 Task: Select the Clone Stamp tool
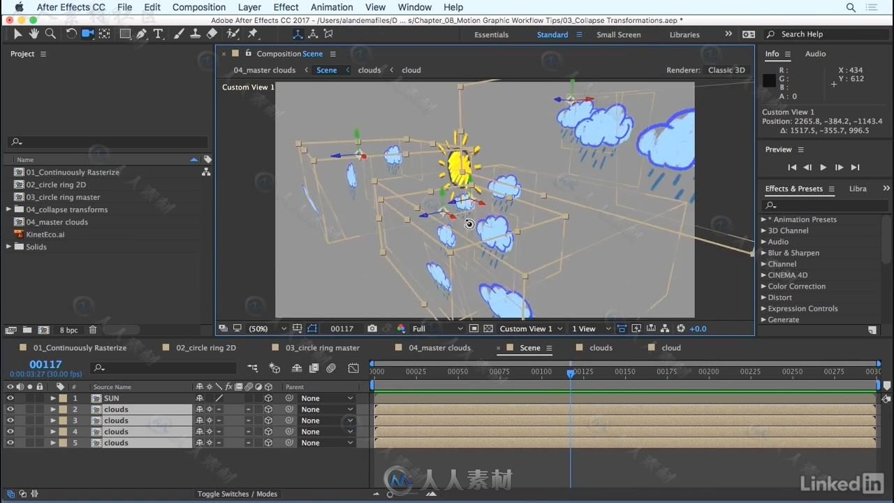pyautogui.click(x=196, y=34)
